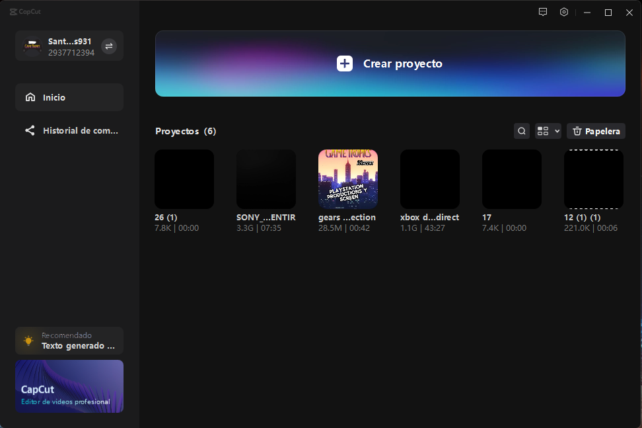The height and width of the screenshot is (428, 642).
Task: Click the lightbulb icon in Recomendado
Action: pyautogui.click(x=28, y=341)
